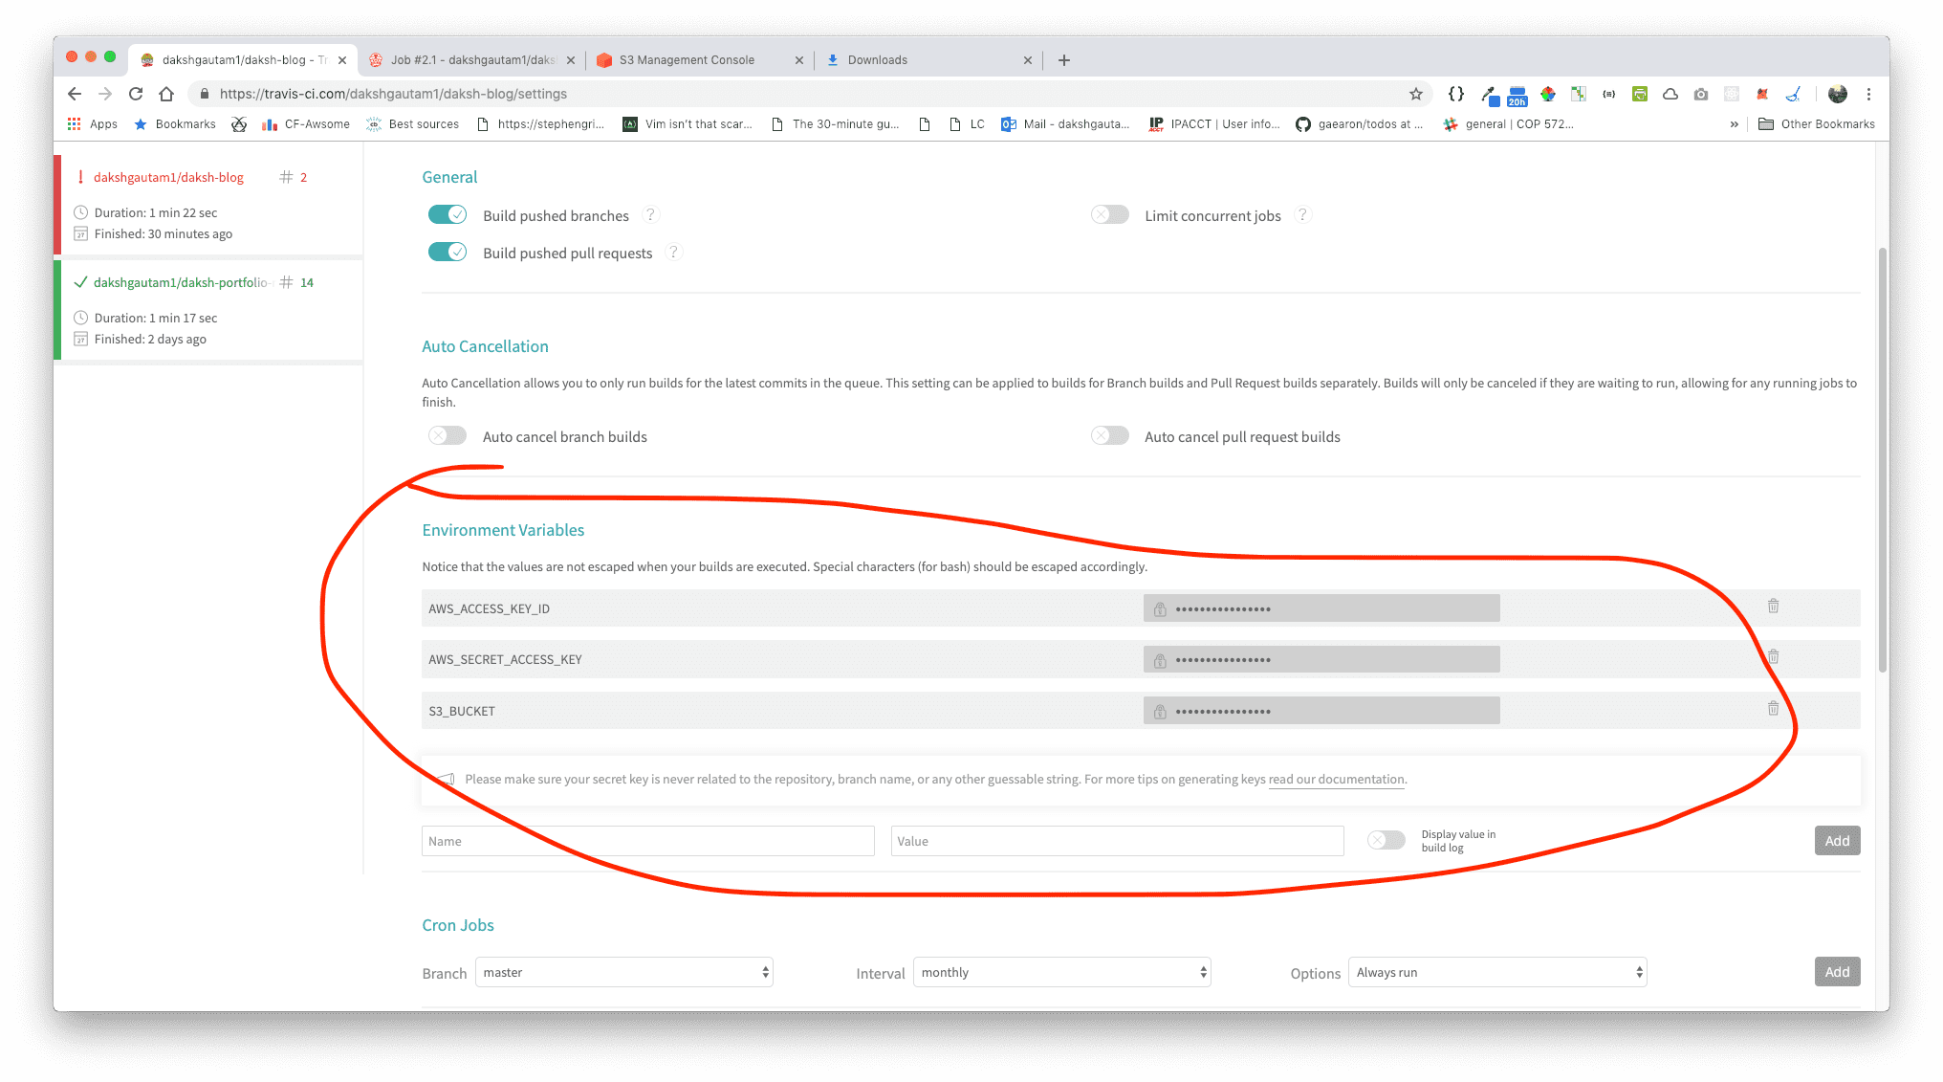Open the IPACCT User info bookmark
The width and height of the screenshot is (1943, 1082).
click(x=1214, y=124)
